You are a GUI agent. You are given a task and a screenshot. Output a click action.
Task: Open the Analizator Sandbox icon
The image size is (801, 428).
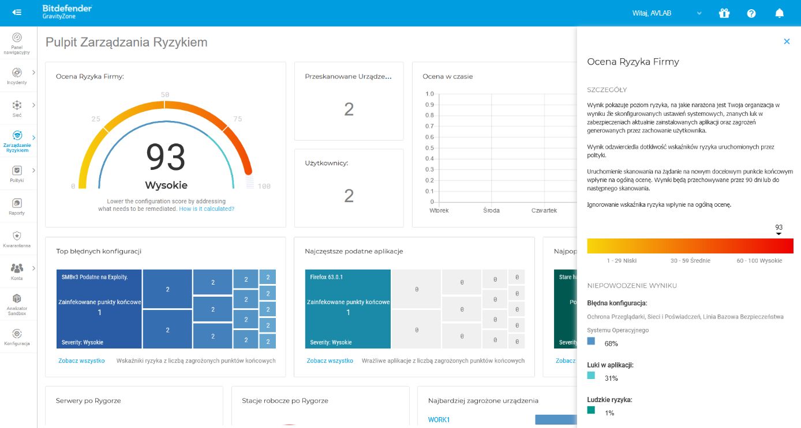[17, 298]
